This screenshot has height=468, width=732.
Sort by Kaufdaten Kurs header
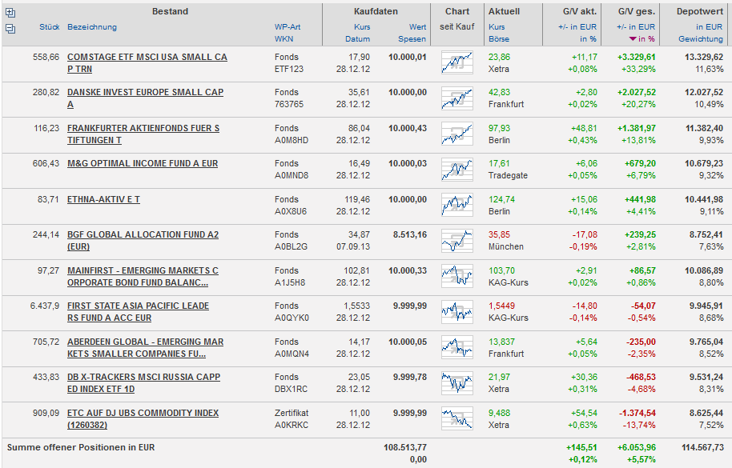pos(362,27)
